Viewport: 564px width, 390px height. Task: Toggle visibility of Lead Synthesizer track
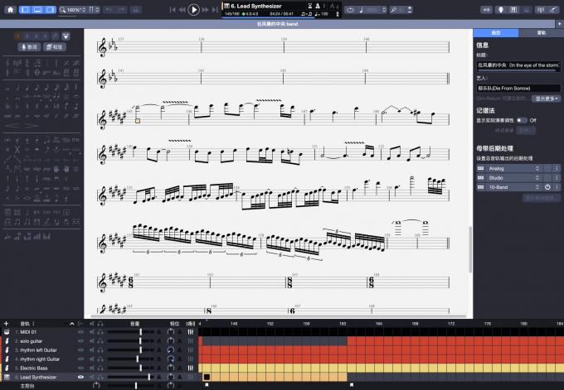(x=80, y=377)
